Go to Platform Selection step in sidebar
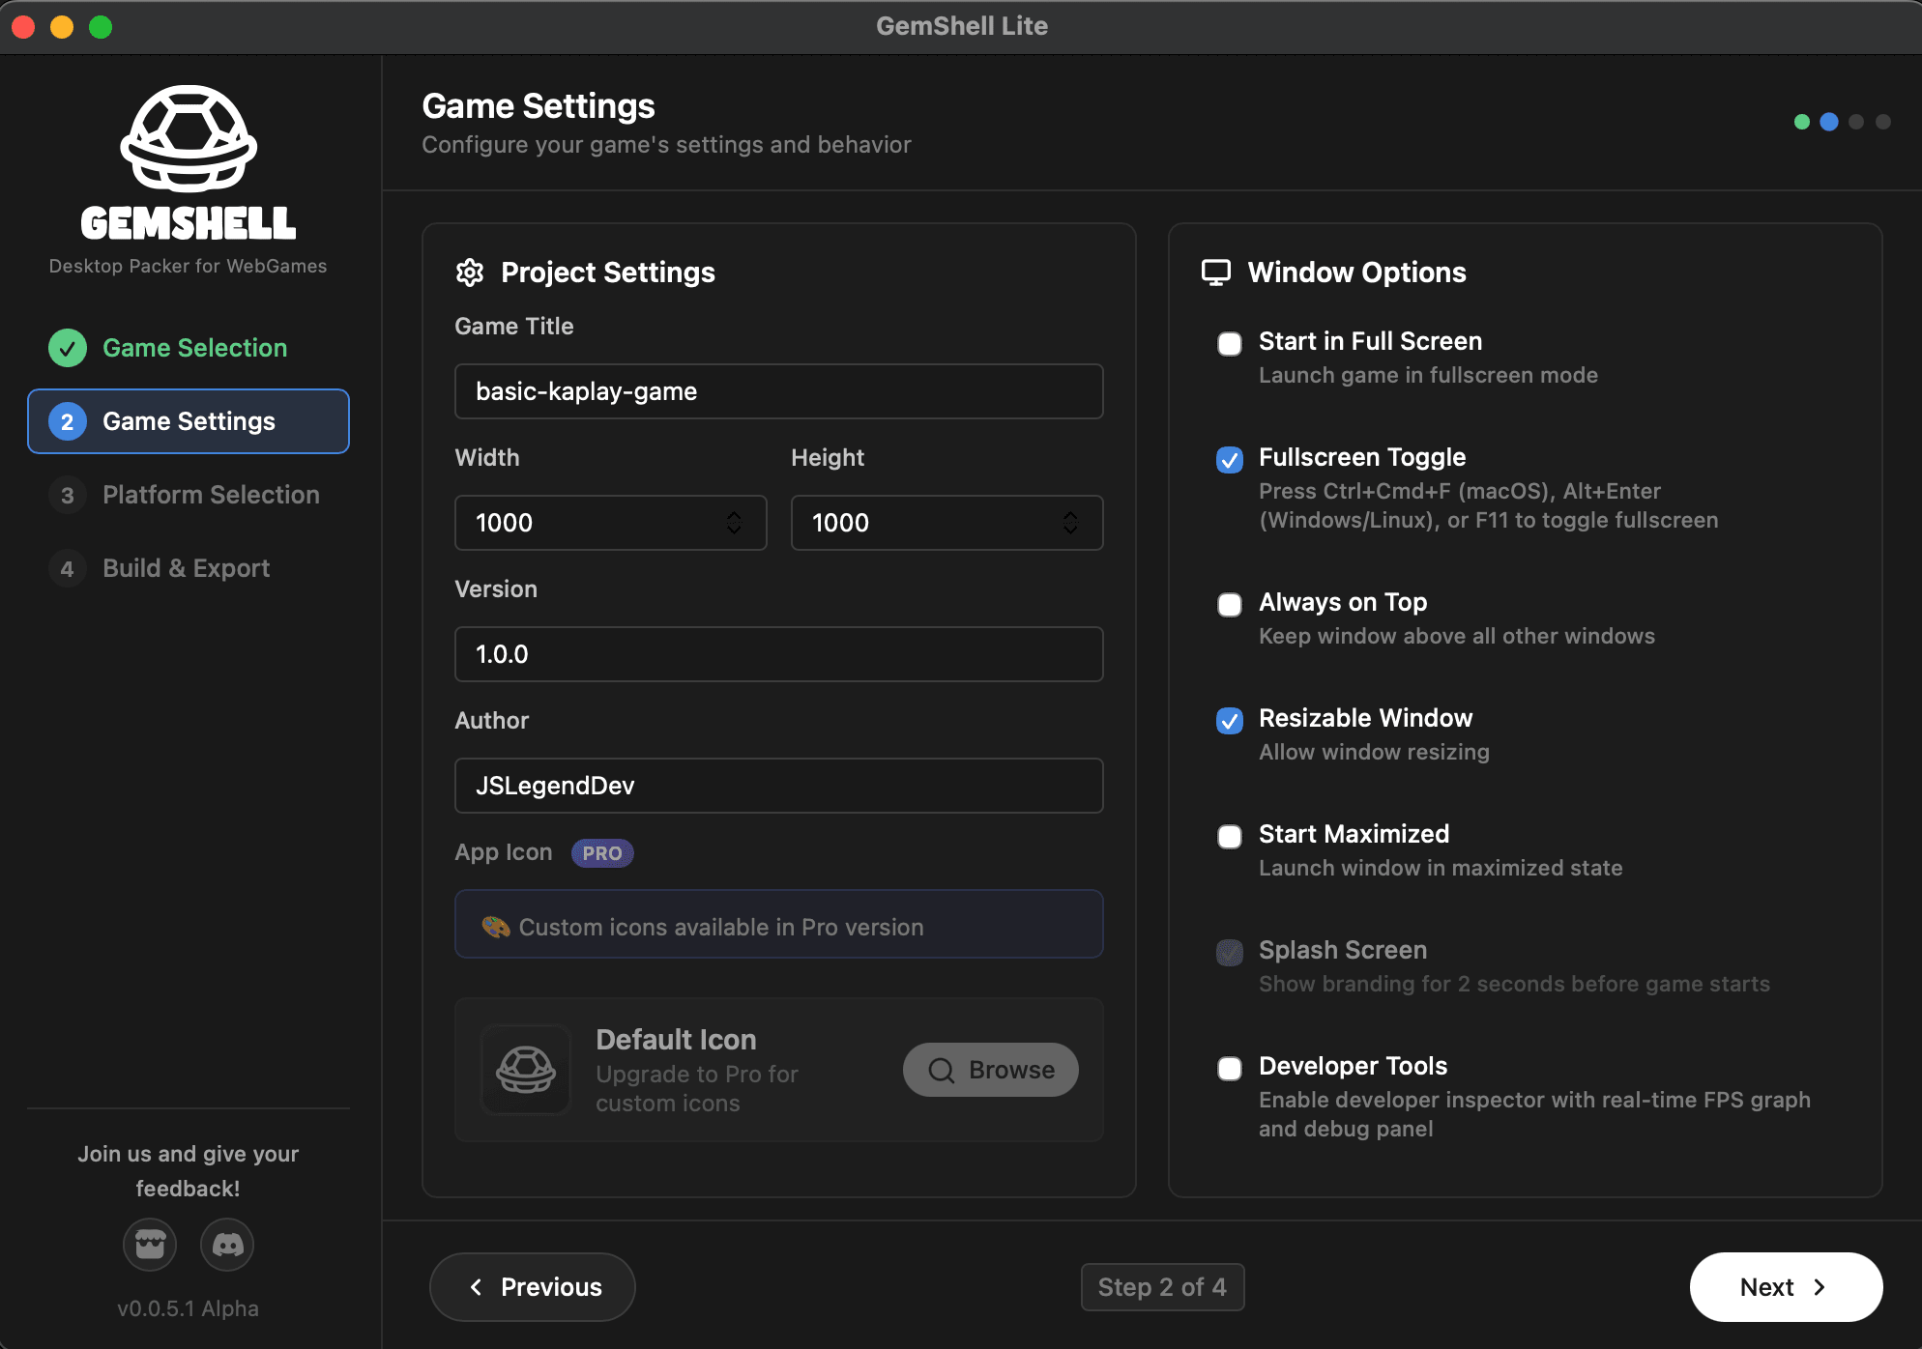This screenshot has width=1922, height=1349. 211,495
